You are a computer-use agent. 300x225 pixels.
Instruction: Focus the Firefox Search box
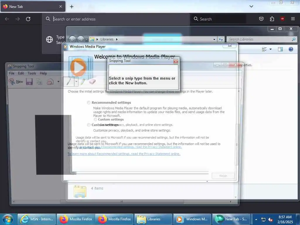(219, 19)
